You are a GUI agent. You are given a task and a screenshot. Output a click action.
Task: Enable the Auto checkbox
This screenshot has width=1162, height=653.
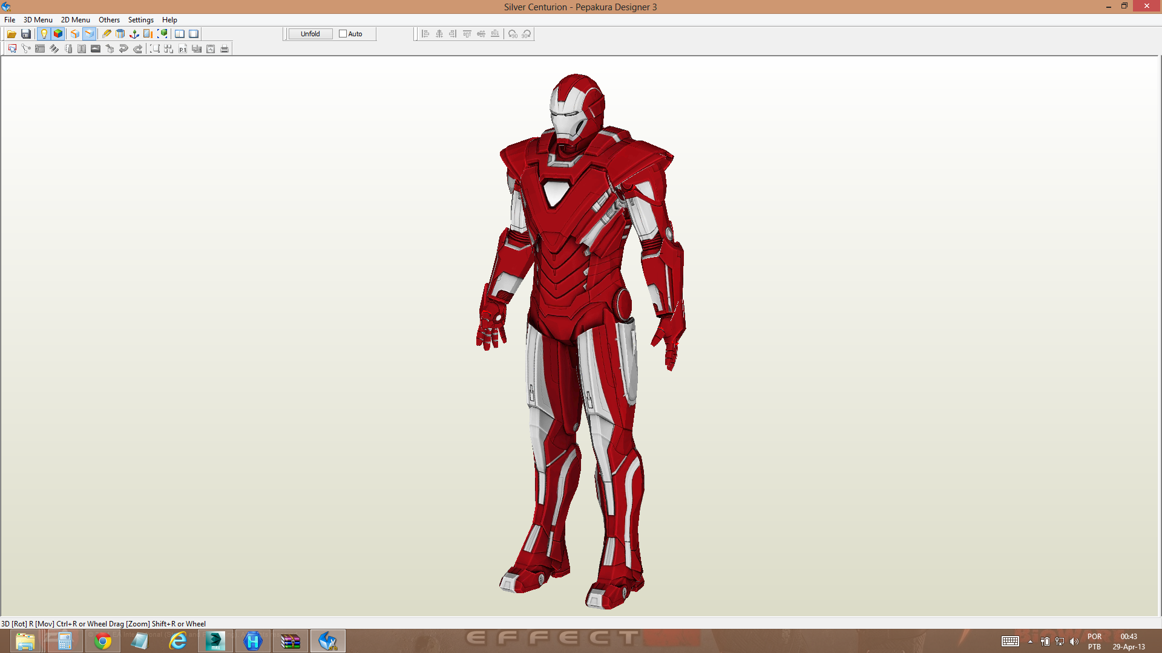343,34
